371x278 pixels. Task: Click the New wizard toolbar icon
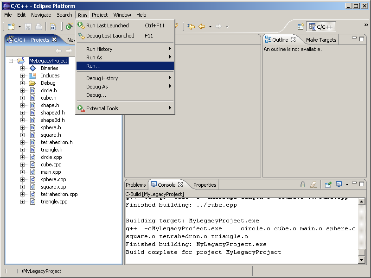point(11,27)
